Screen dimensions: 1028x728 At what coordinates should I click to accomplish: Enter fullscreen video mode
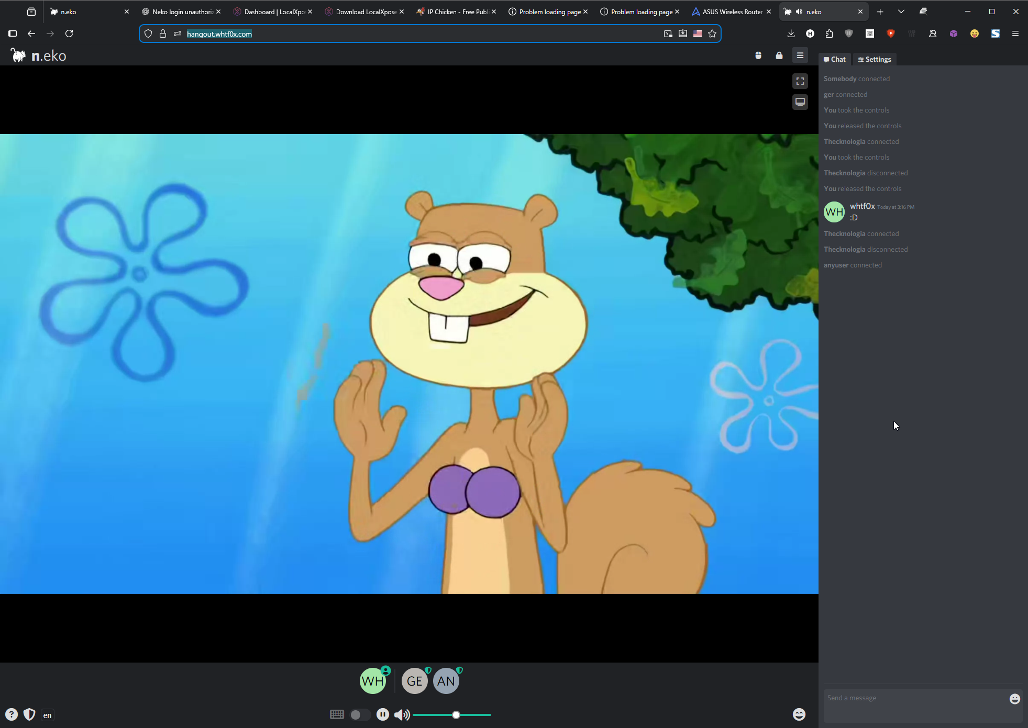click(800, 81)
